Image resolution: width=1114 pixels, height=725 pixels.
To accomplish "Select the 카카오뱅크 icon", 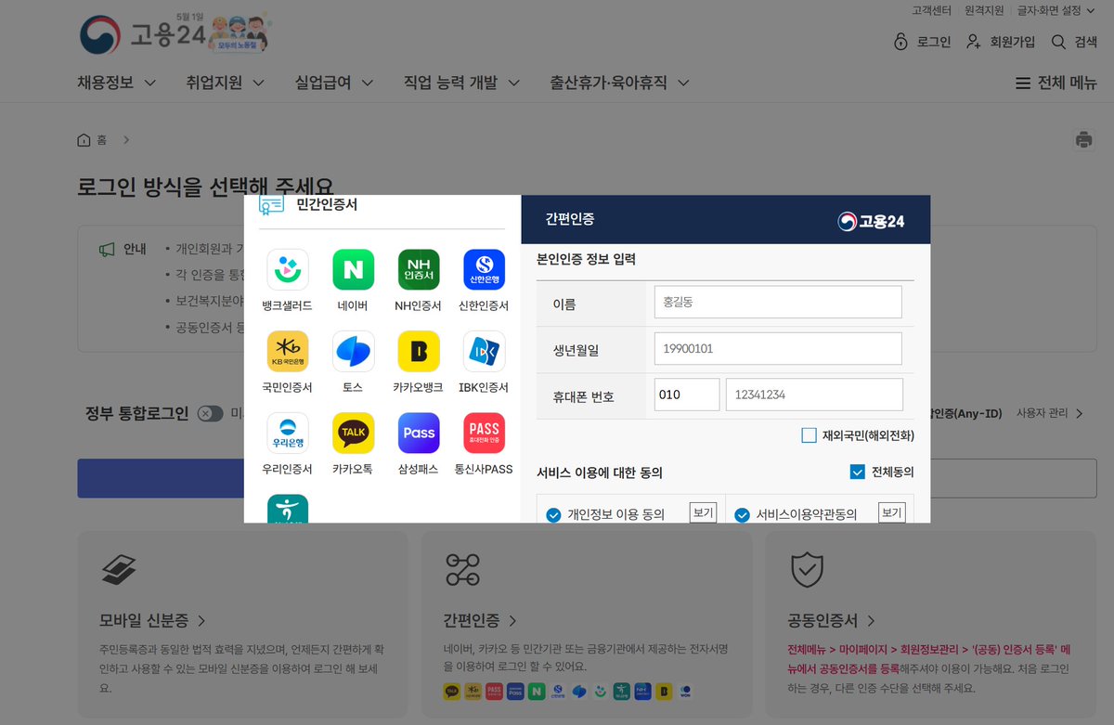I will coord(419,351).
